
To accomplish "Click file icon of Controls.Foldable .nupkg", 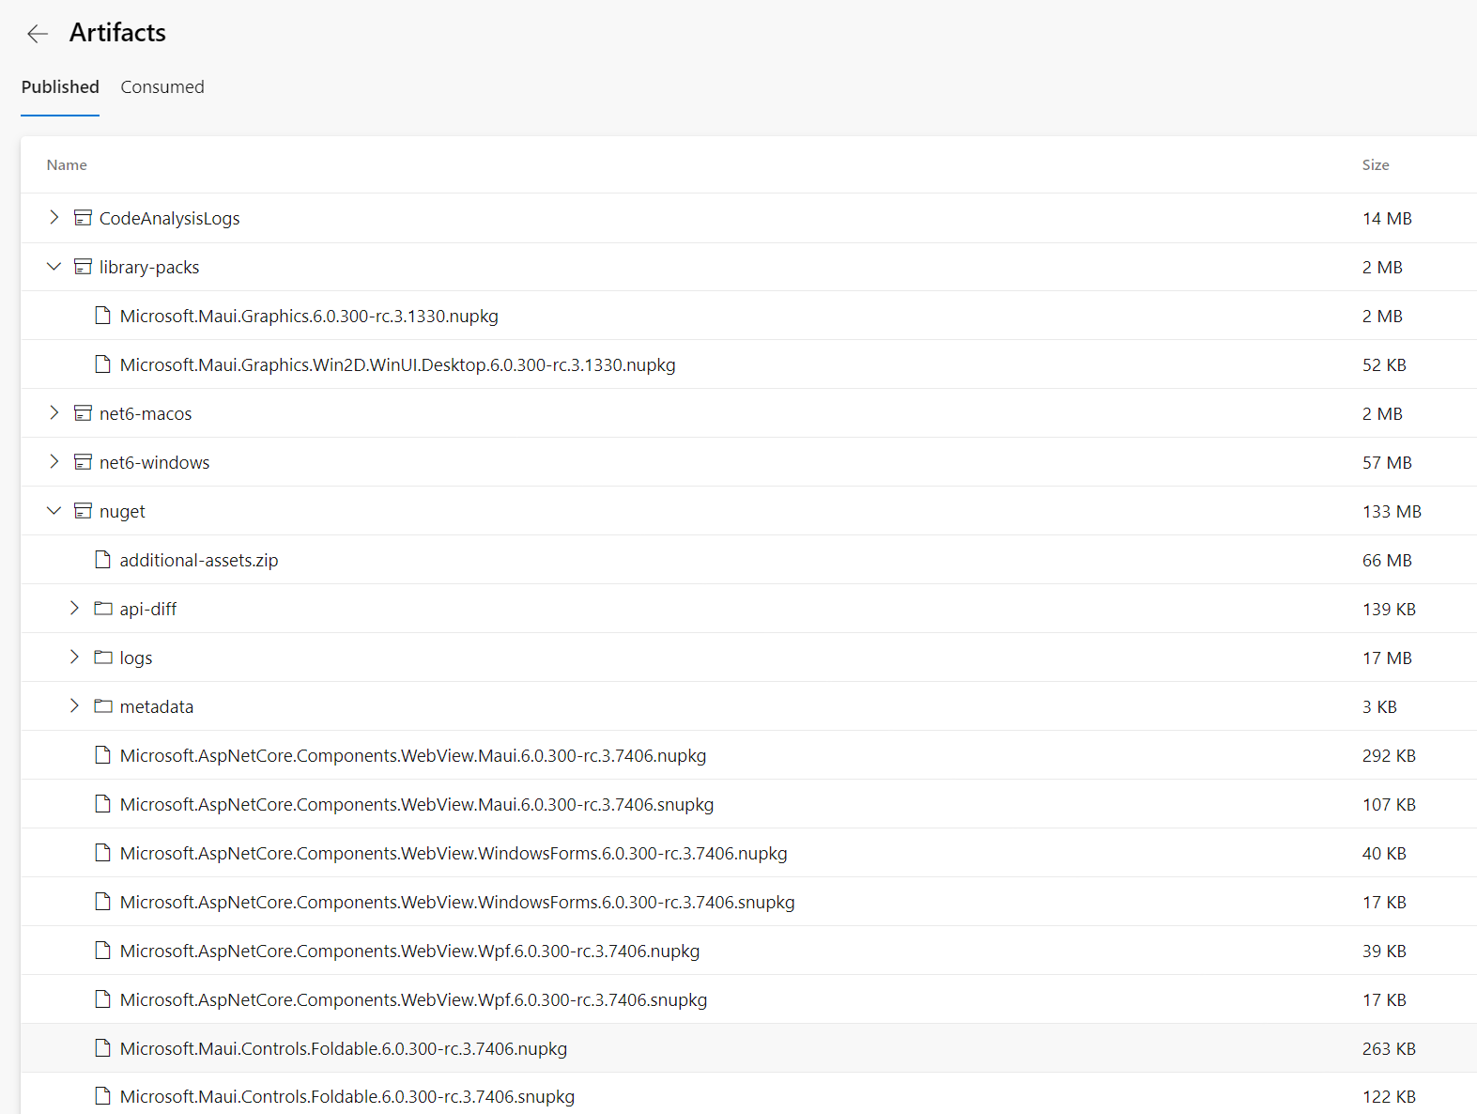I will [x=103, y=1048].
